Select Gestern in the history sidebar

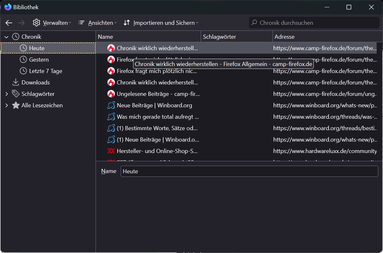[39, 60]
